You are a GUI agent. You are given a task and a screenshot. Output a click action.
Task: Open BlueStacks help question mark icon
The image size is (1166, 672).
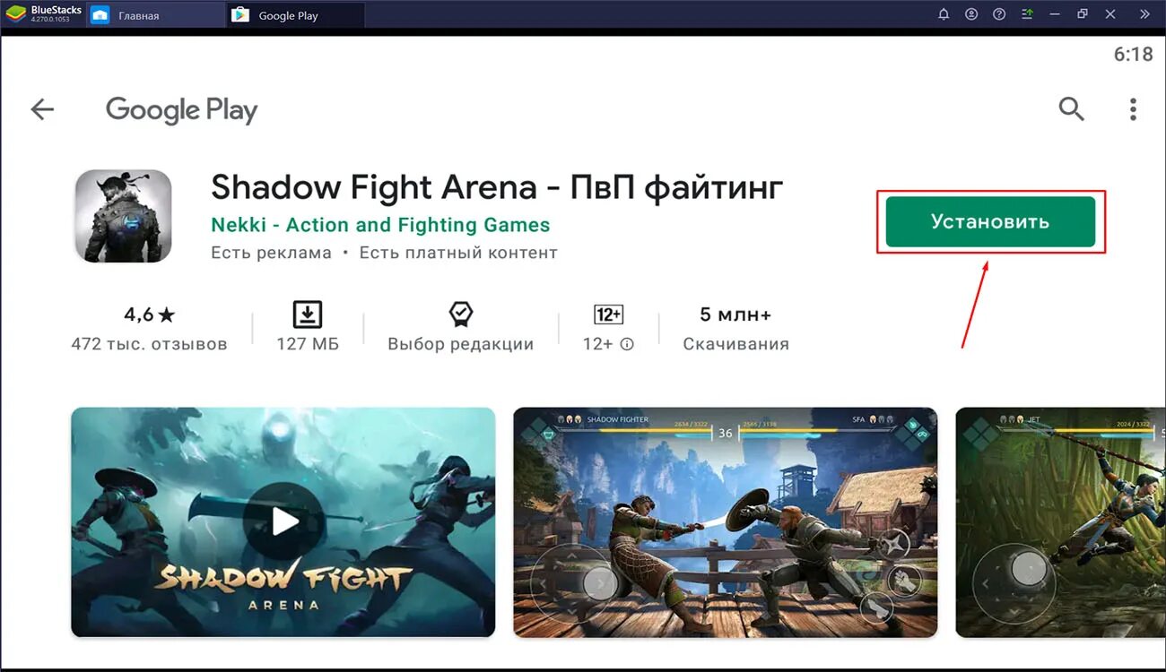click(999, 14)
